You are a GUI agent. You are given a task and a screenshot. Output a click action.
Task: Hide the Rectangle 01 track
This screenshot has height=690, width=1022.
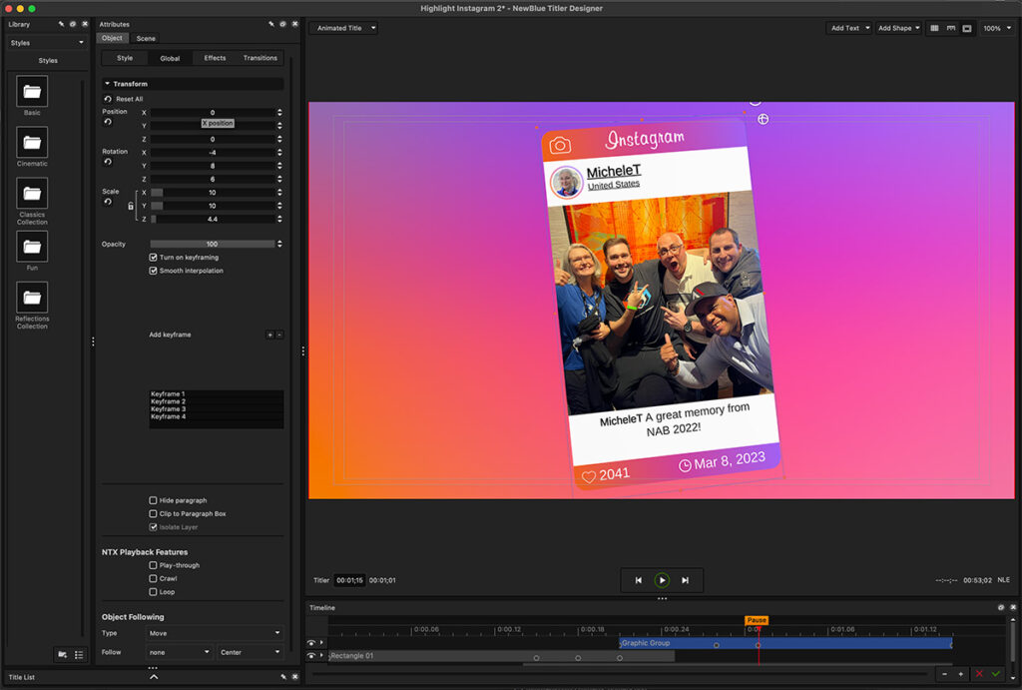point(311,656)
